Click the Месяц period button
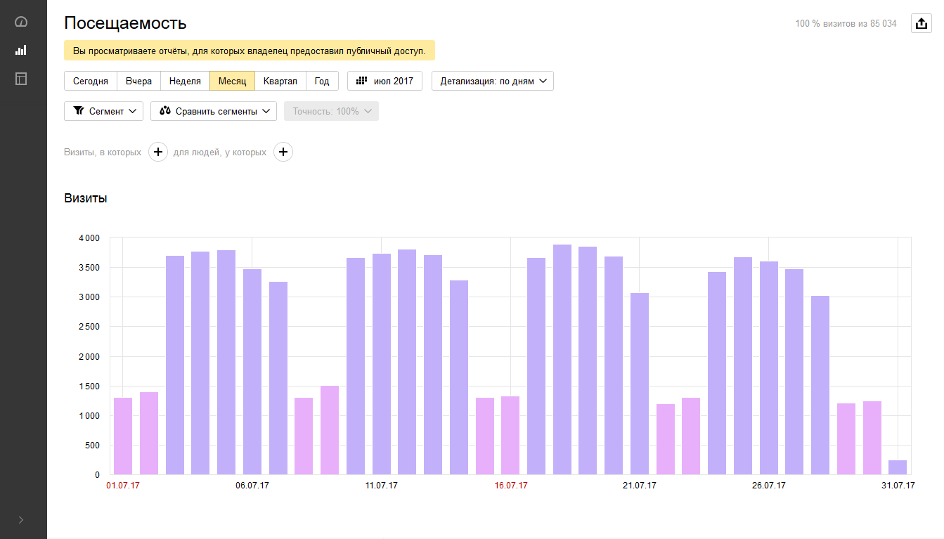 pyautogui.click(x=232, y=81)
